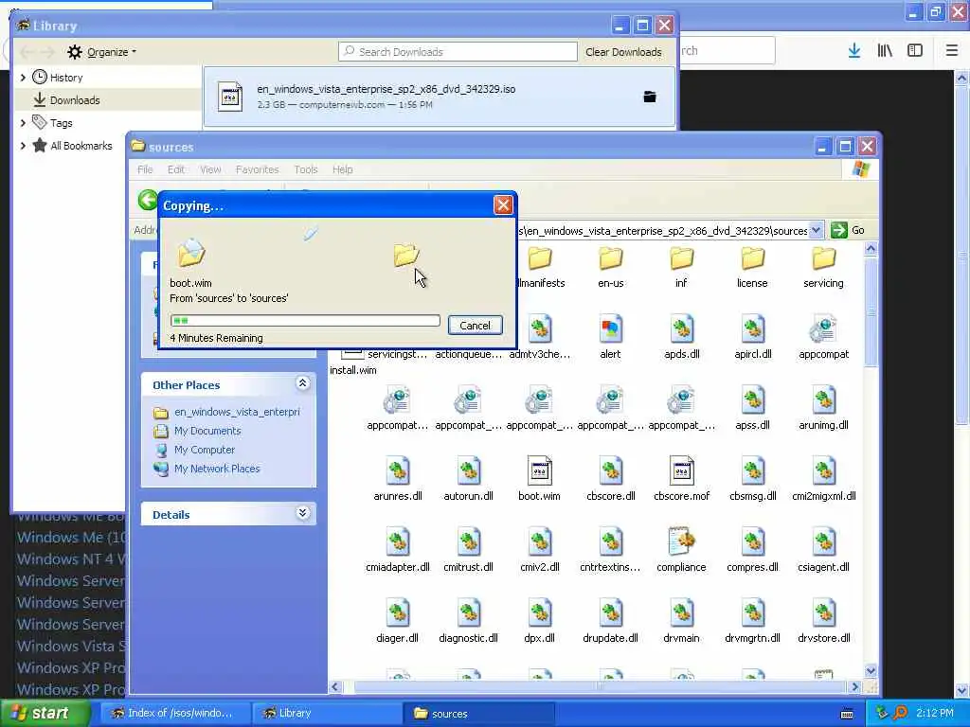Select the appcompat file icon beside apircl.dll
Image resolution: width=970 pixels, height=727 pixels.
coord(823,328)
